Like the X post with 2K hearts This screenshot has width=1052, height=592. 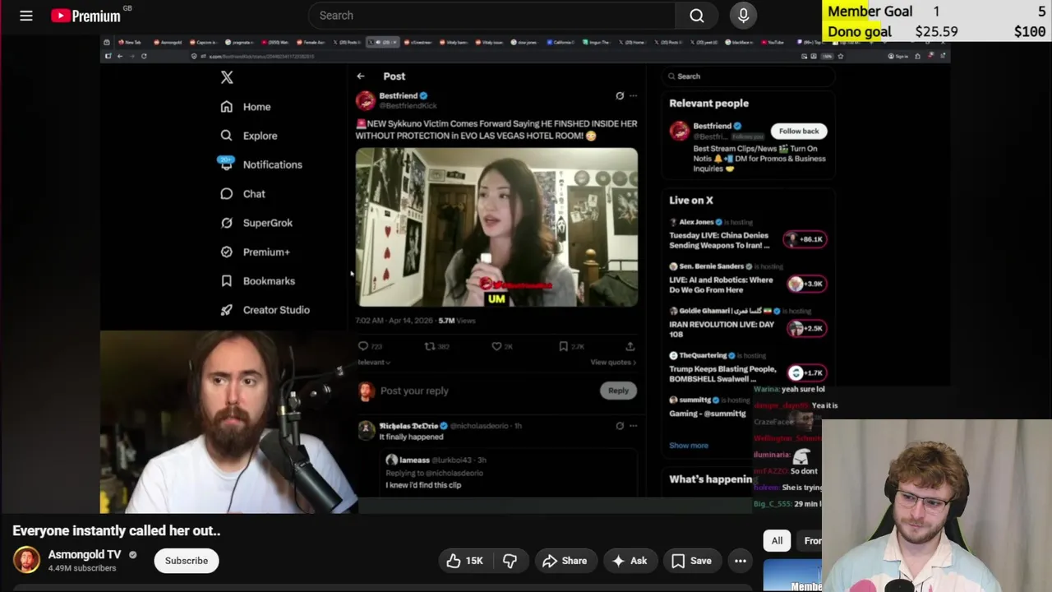[x=502, y=346]
